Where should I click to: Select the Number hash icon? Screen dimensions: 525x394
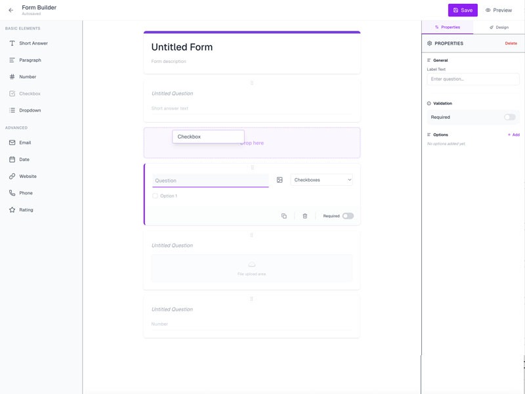[x=12, y=77]
